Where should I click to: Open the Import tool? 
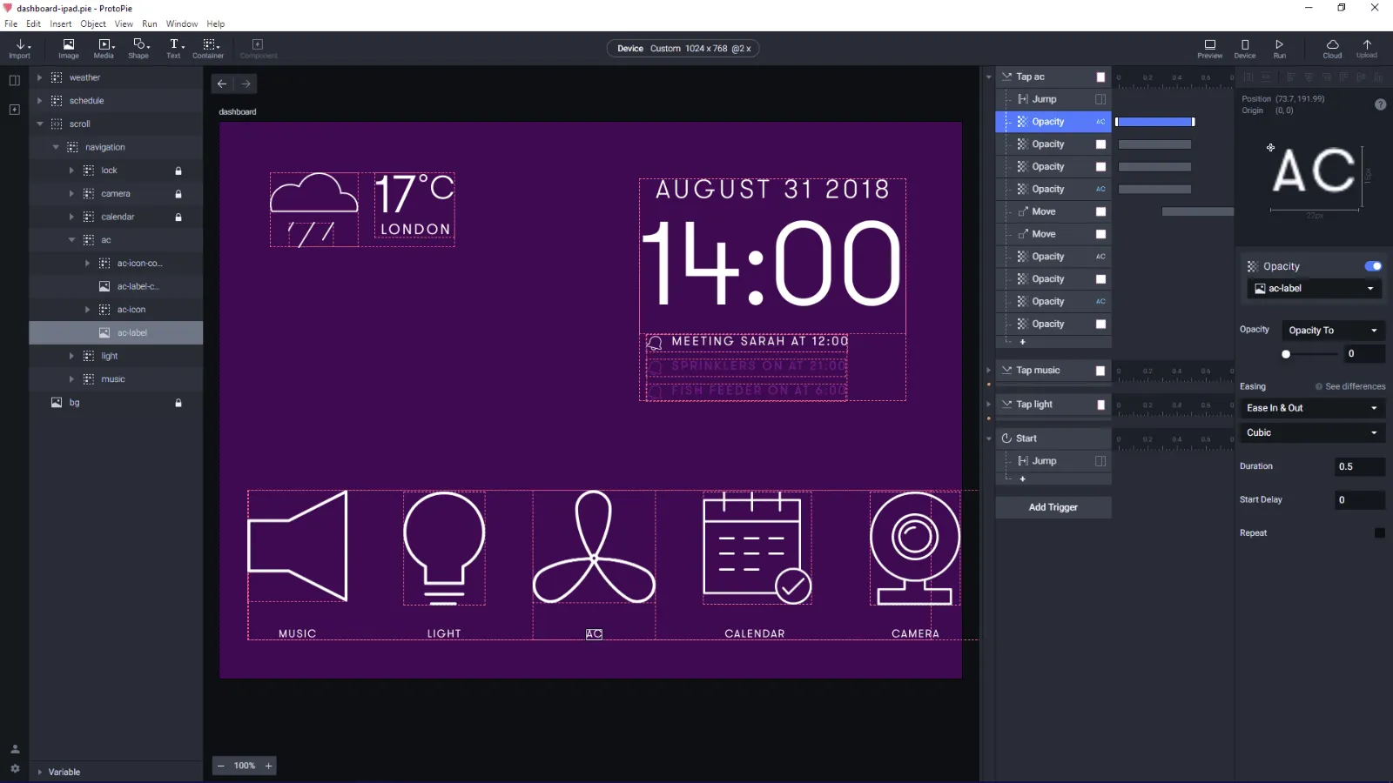pos(19,49)
